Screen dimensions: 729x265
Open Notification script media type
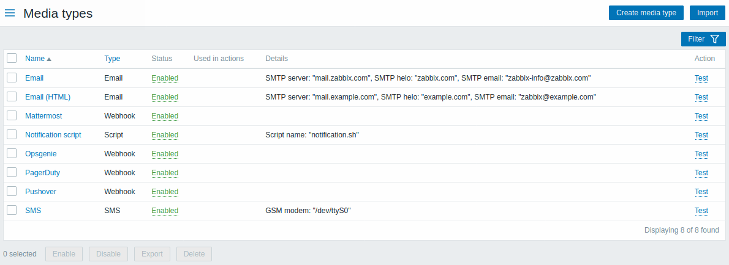(x=53, y=135)
